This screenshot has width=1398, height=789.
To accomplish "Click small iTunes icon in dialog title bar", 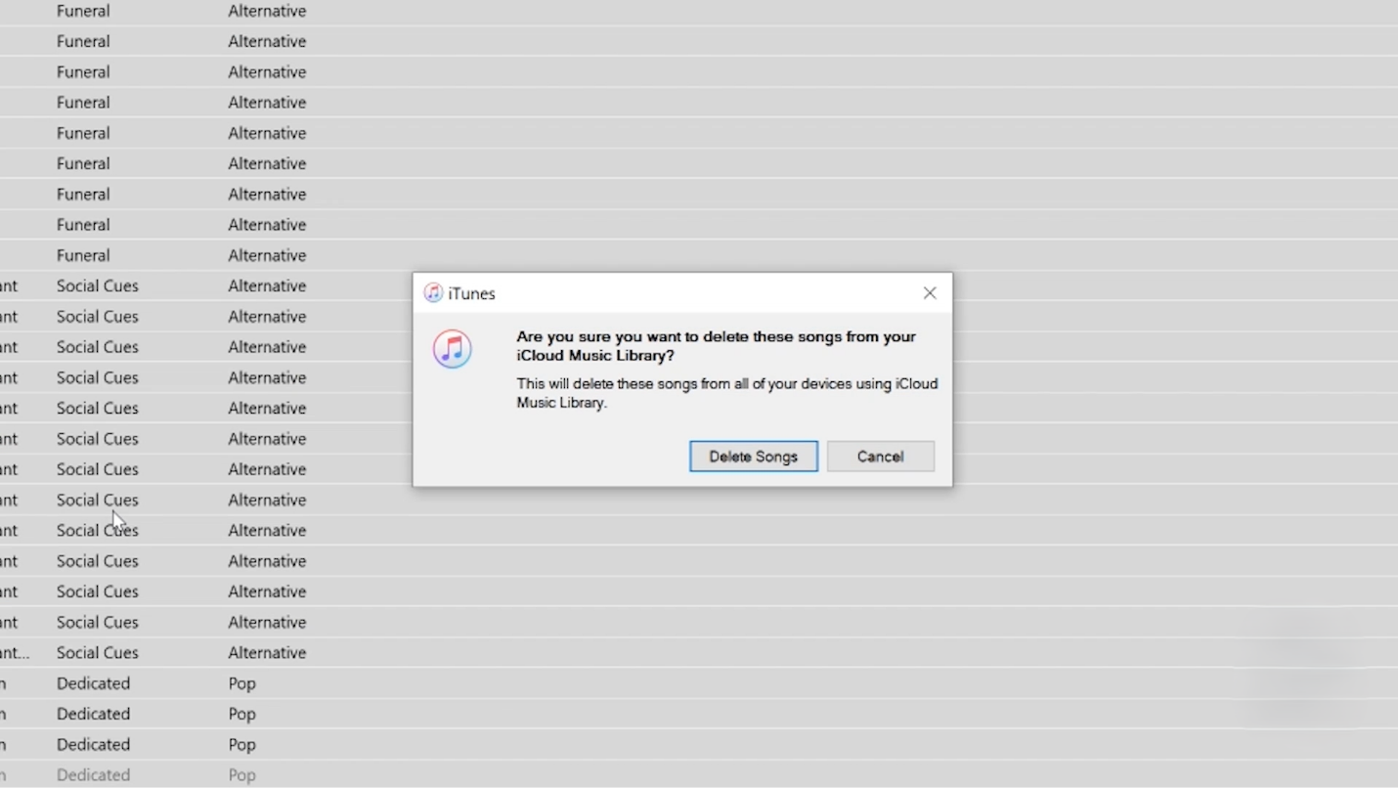I will click(433, 293).
